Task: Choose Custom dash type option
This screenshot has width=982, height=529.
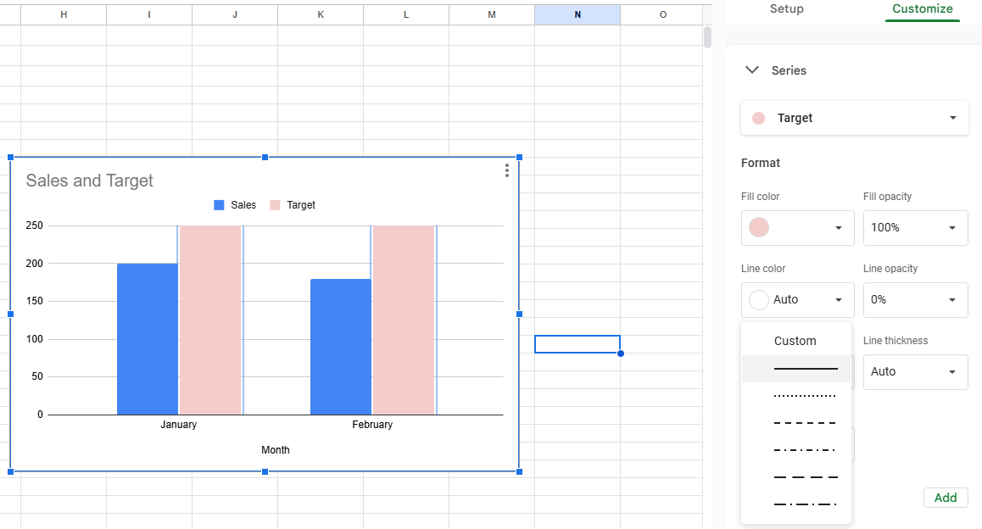Action: tap(795, 341)
